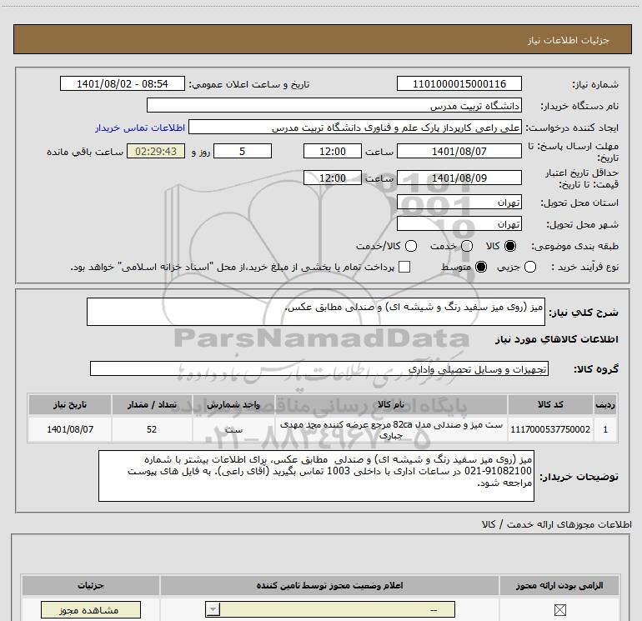Click the ردیف column header
The width and height of the screenshot is (642, 621).
point(605,404)
